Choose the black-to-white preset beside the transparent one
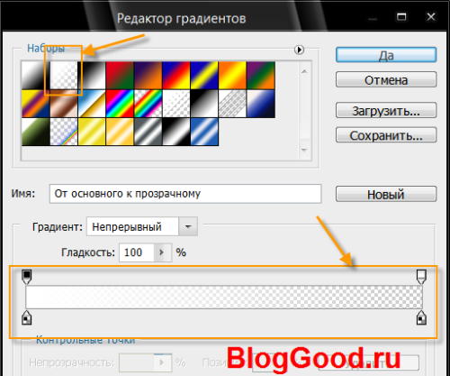This screenshot has width=450, height=376. pos(92,76)
